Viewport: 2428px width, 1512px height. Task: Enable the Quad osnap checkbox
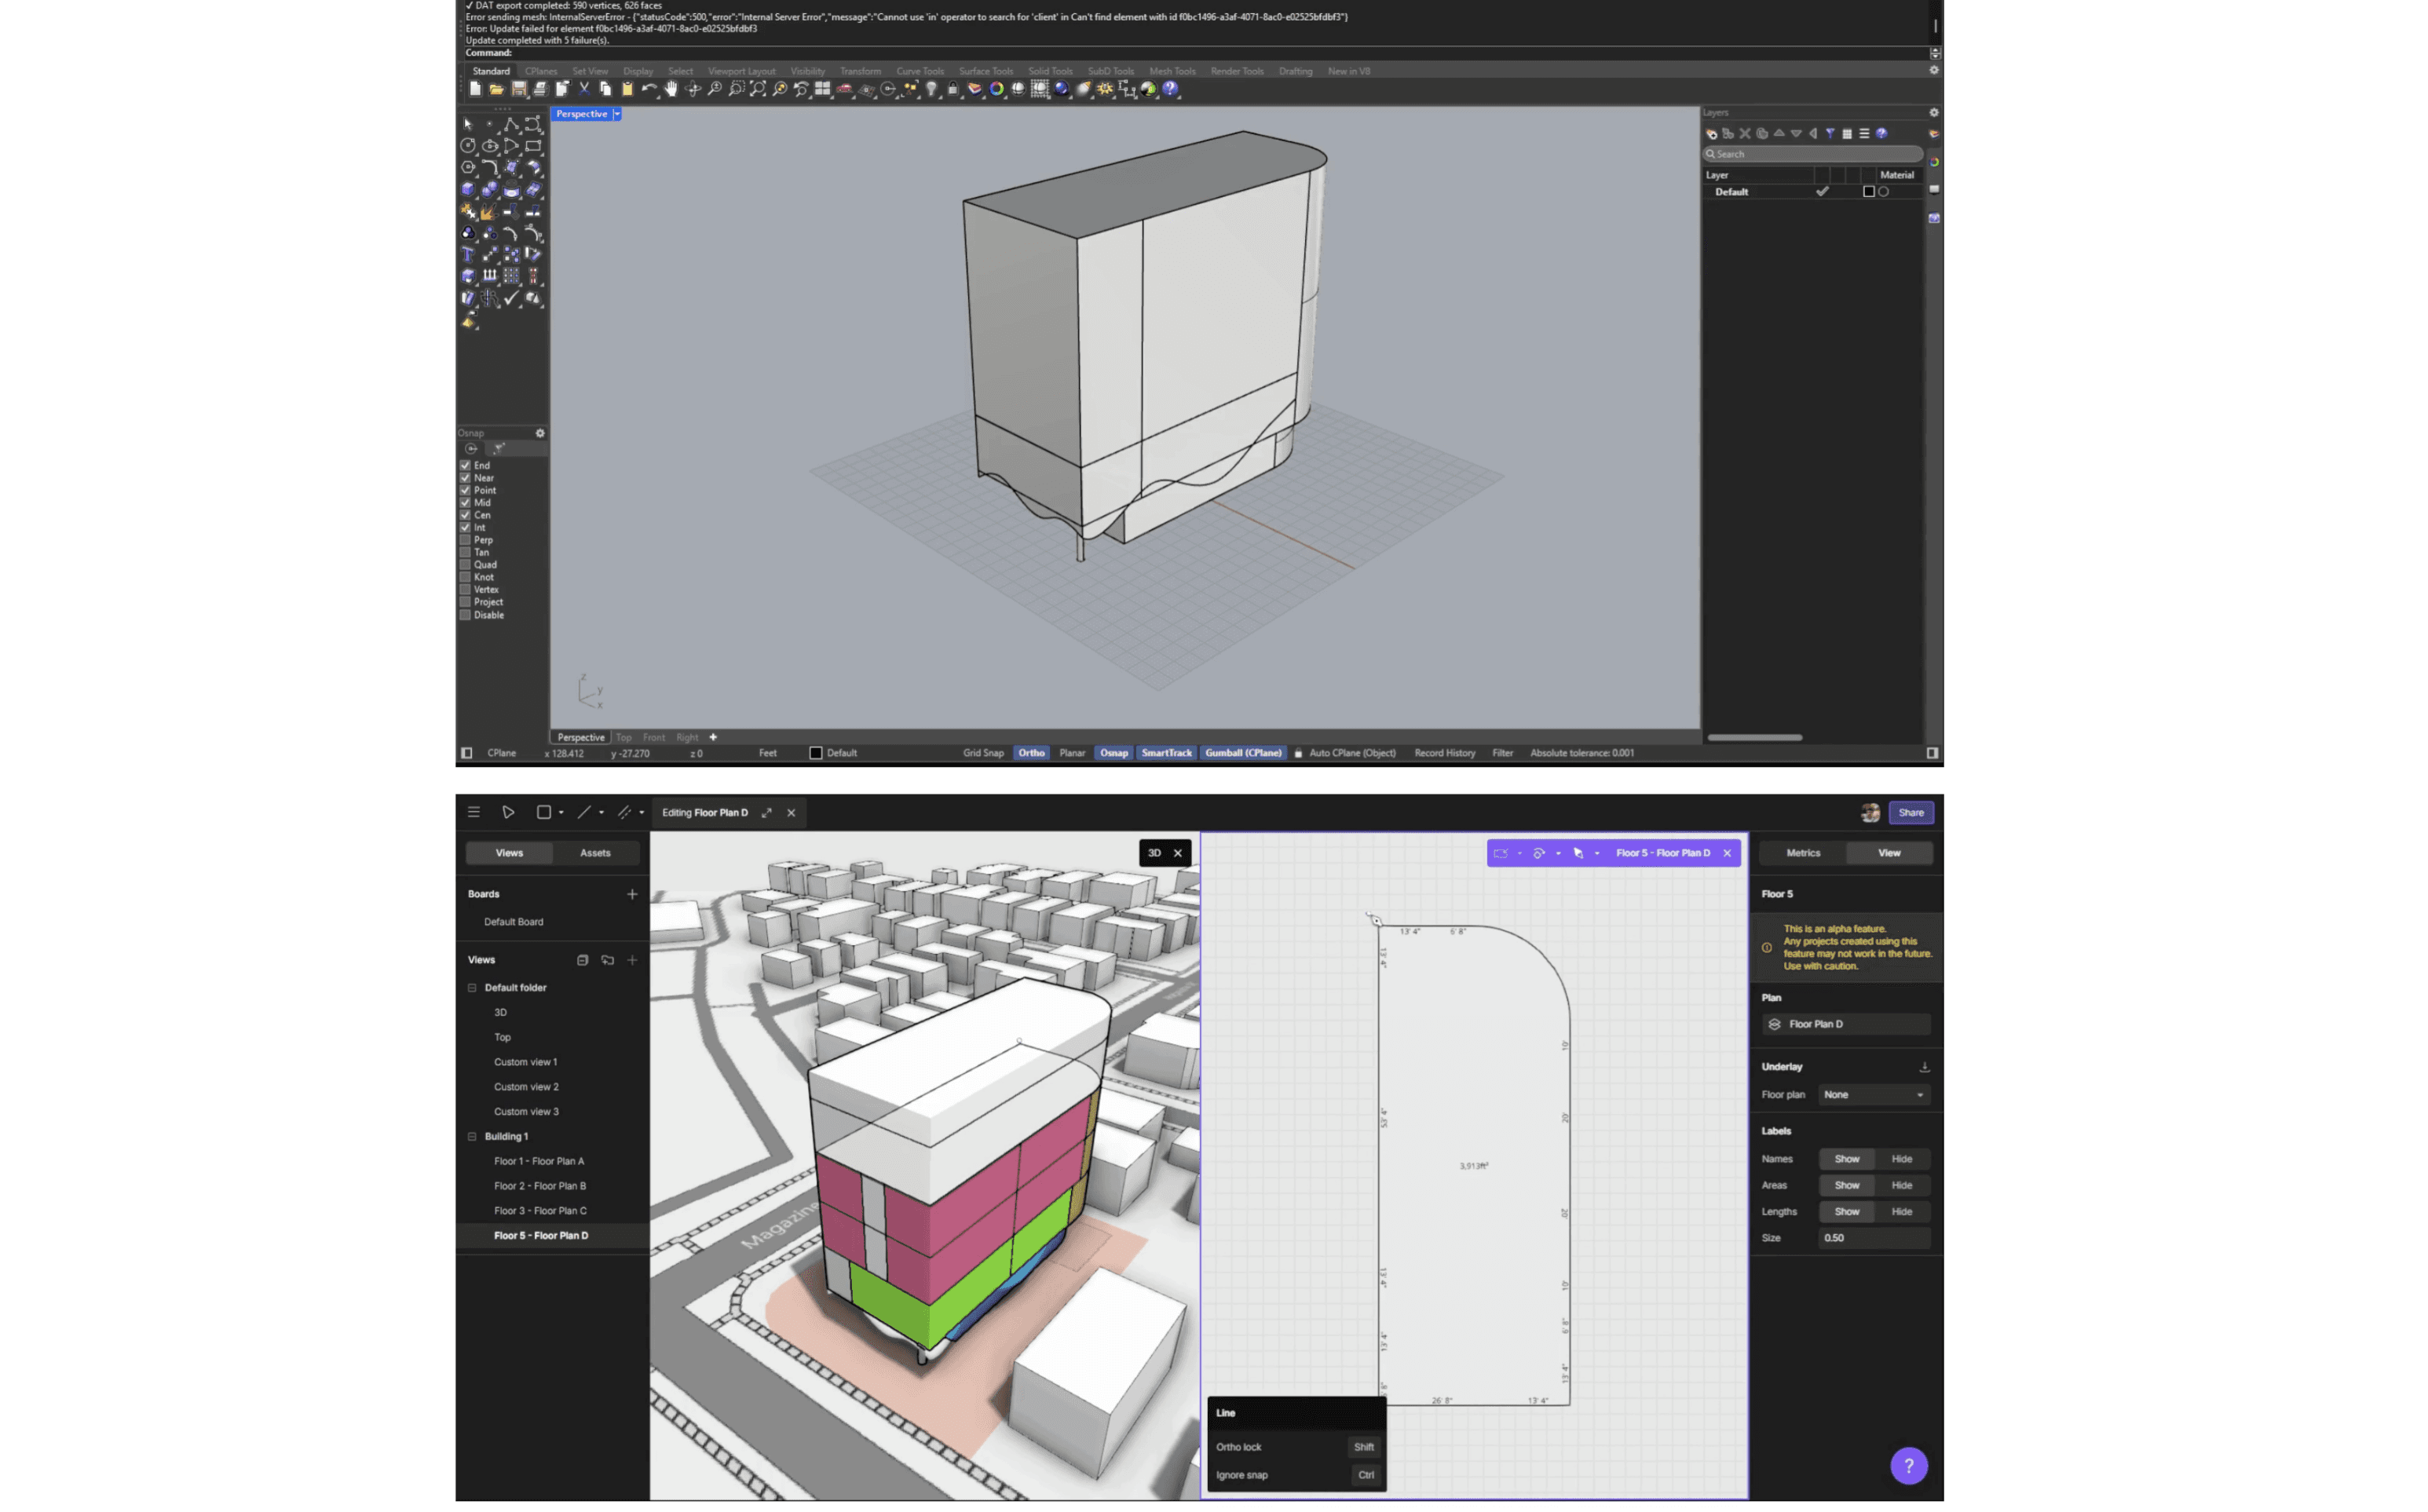pyautogui.click(x=465, y=565)
